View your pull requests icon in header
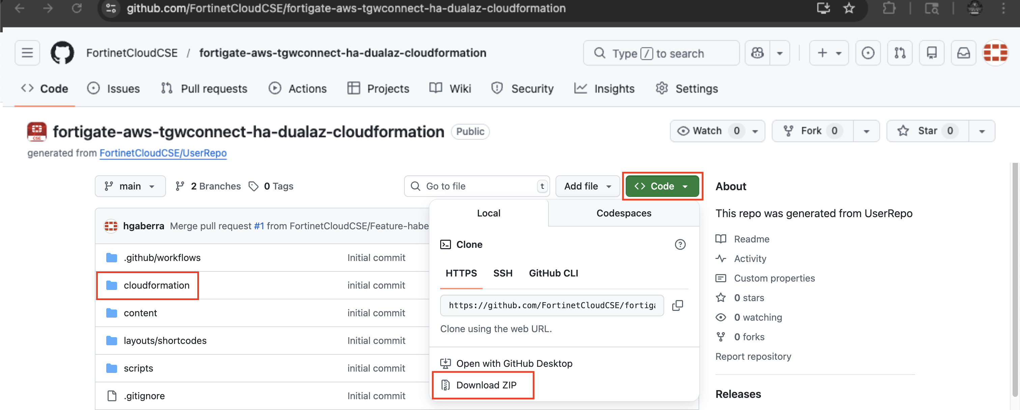1020x410 pixels. pyautogui.click(x=900, y=53)
